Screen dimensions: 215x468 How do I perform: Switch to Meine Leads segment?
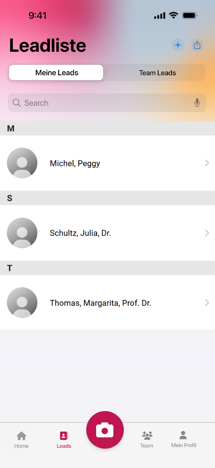click(x=56, y=73)
